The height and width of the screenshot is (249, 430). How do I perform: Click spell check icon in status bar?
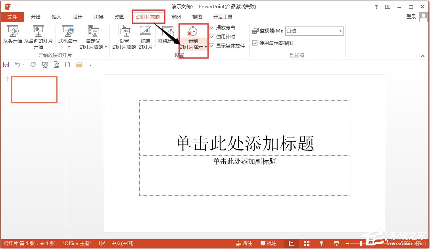point(102,243)
